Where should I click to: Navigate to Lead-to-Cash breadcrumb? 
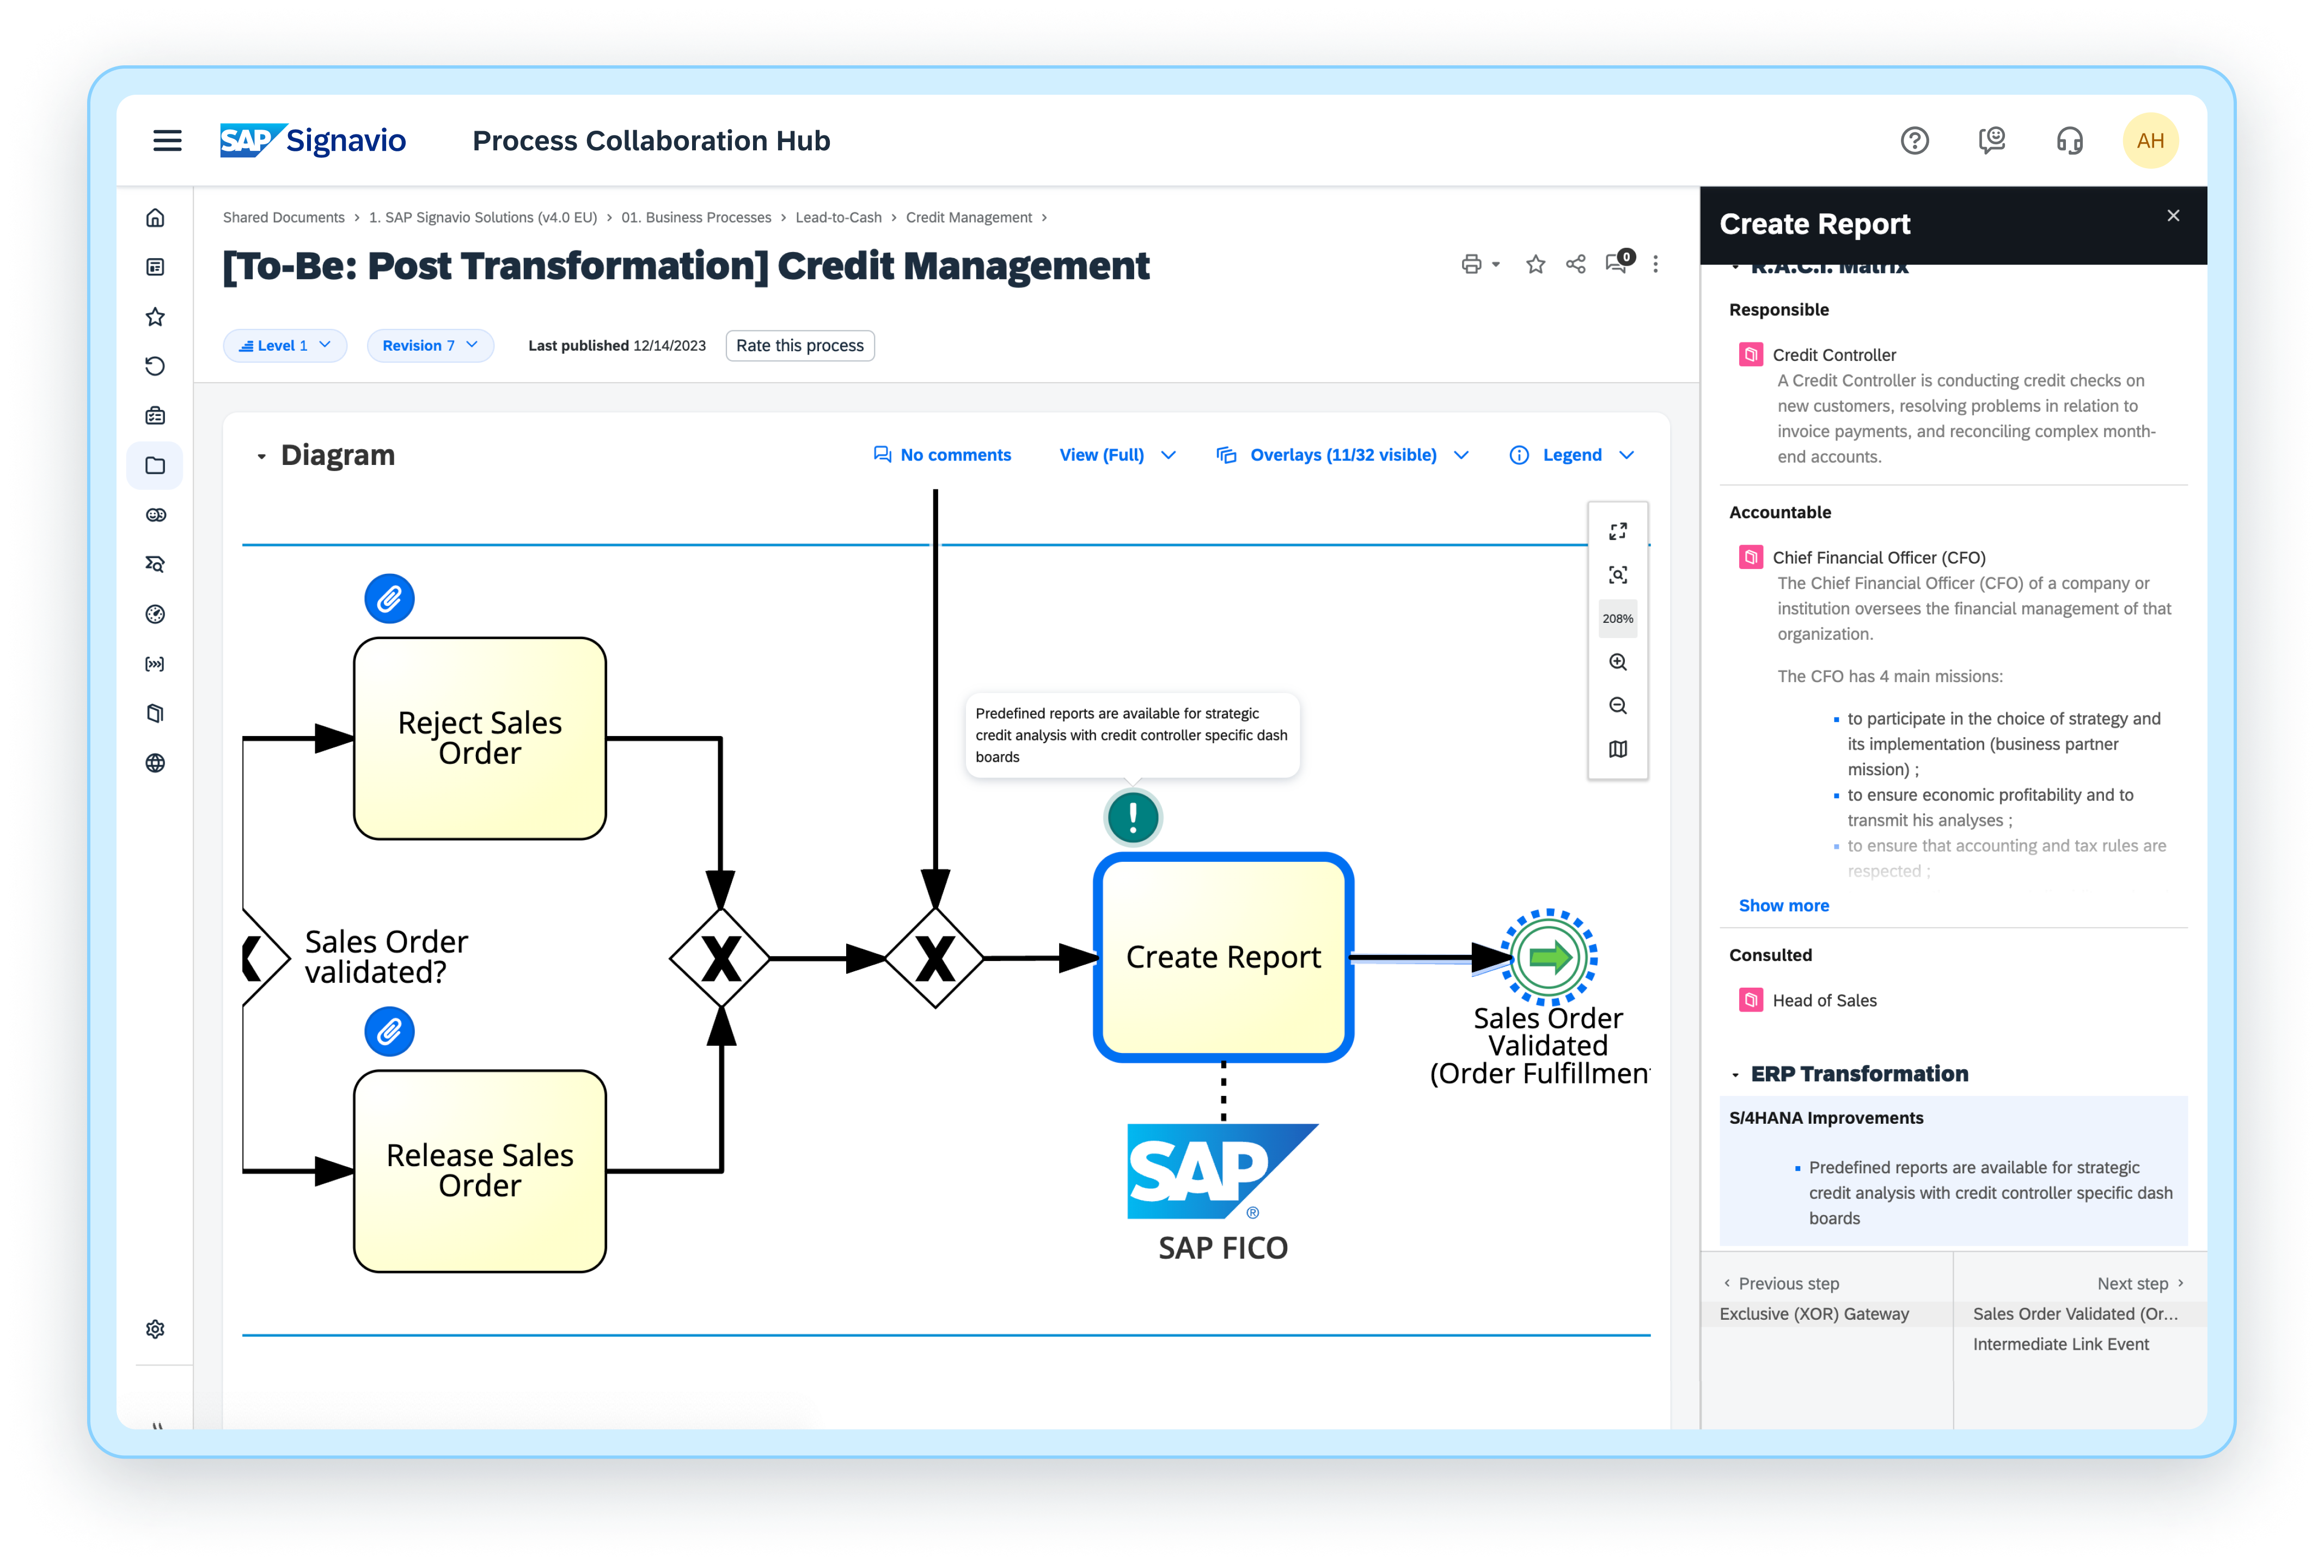[x=838, y=218]
